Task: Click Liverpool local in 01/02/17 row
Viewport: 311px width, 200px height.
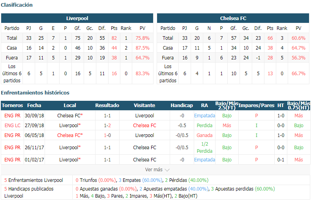Action: tap(70, 159)
